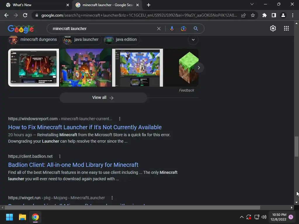The width and height of the screenshot is (299, 224).
Task: Open the client.badlion.net URL
Action: click(x=30, y=156)
